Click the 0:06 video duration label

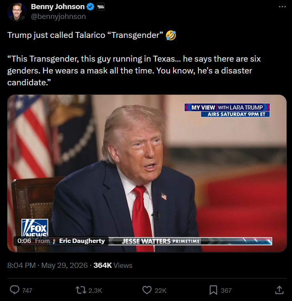tap(24, 241)
